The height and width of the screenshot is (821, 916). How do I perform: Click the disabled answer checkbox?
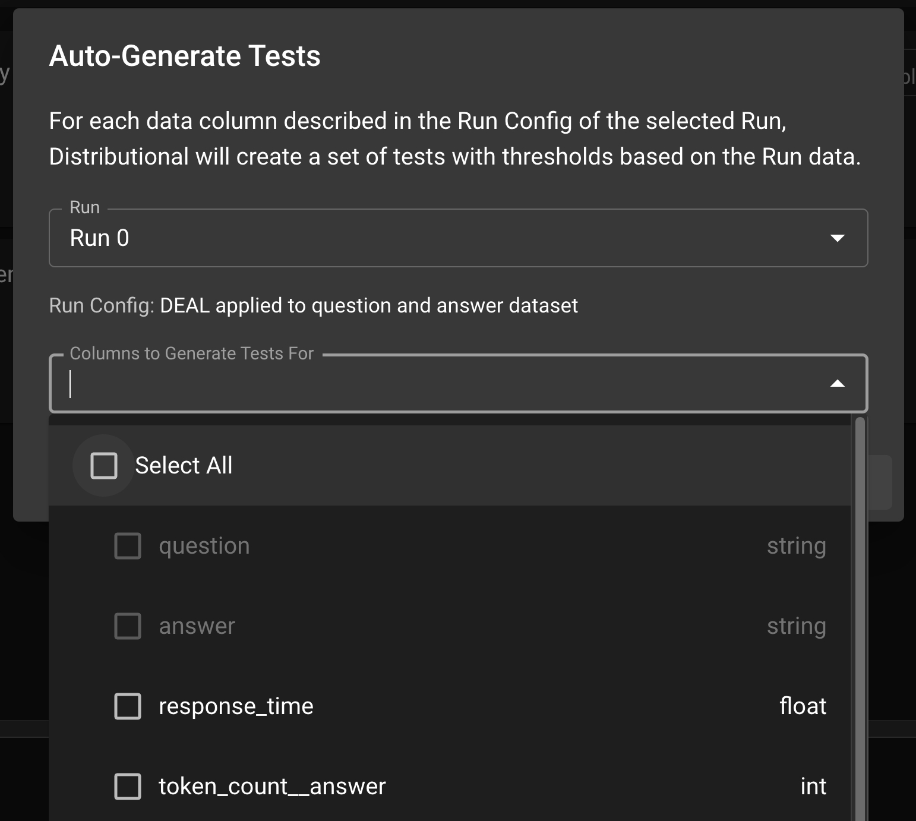pyautogui.click(x=128, y=626)
